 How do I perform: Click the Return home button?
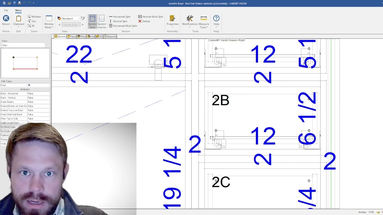tap(6, 21)
